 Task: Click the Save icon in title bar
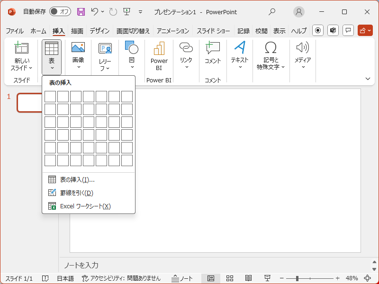tap(81, 12)
